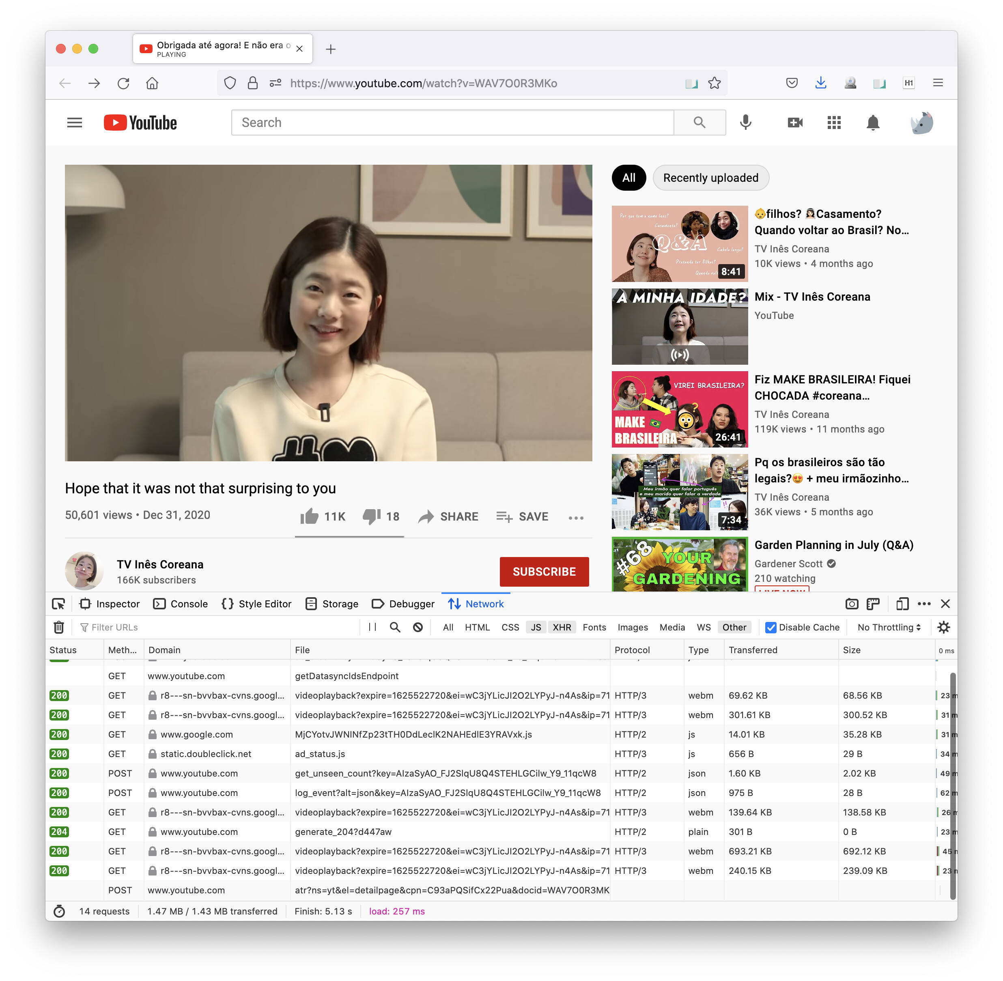Take a screenshot of the page

point(852,604)
